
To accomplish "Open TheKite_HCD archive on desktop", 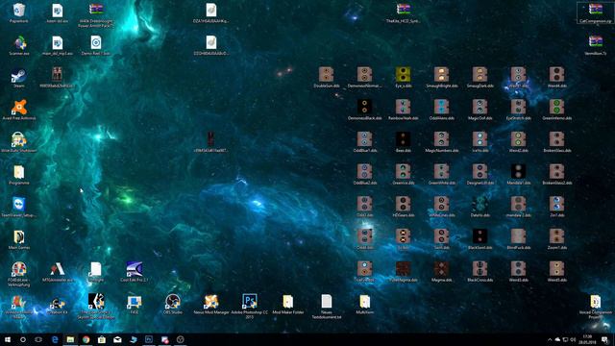I will [404, 12].
